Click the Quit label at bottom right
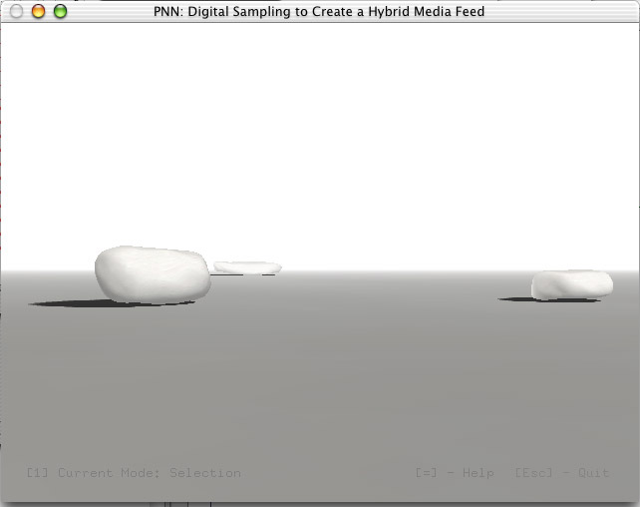This screenshot has width=640, height=507. click(x=593, y=473)
